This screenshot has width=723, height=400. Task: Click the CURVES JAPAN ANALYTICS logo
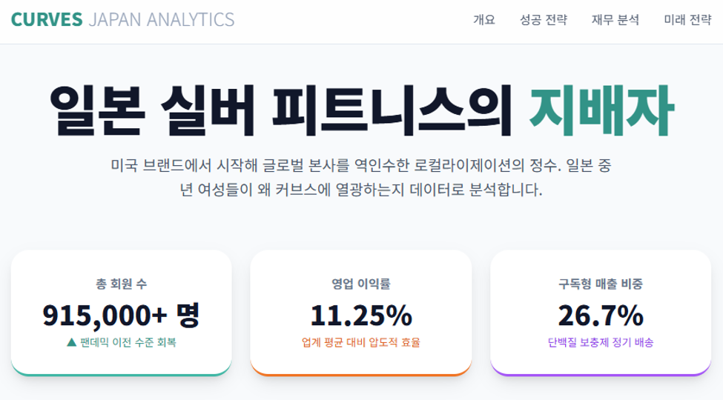[122, 20]
